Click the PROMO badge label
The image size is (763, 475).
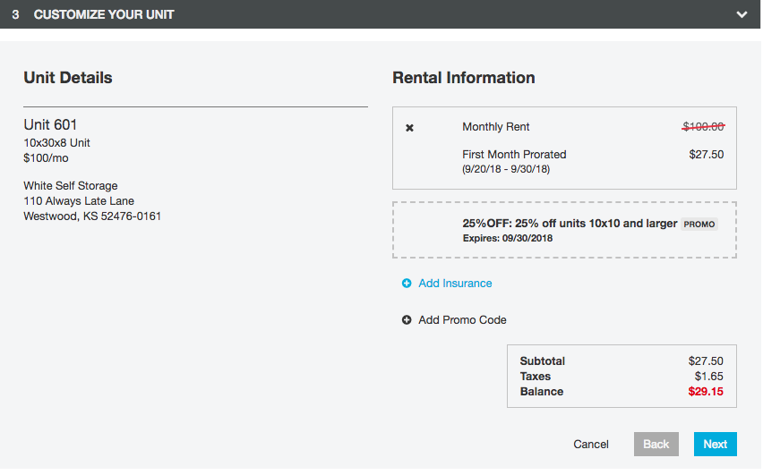[x=699, y=225]
